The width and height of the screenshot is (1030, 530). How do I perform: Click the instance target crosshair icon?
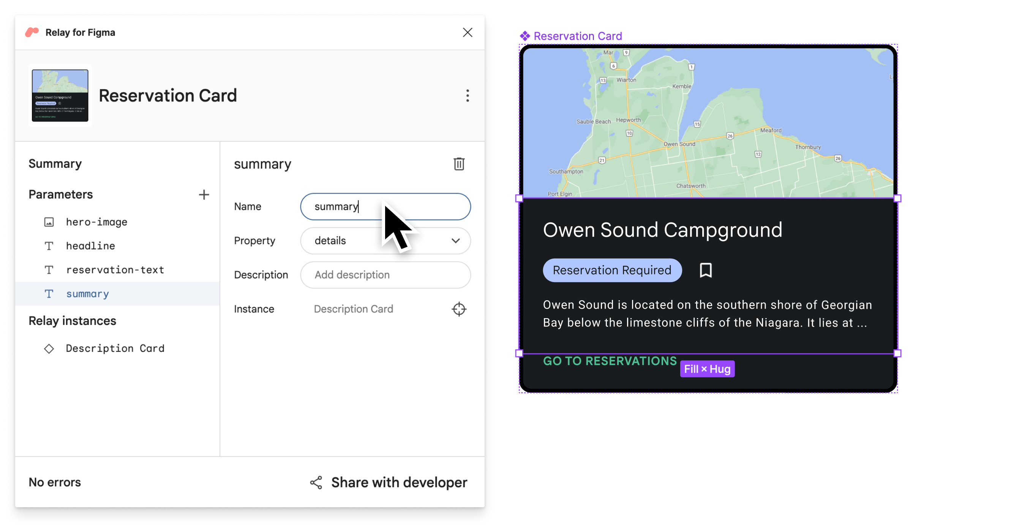[460, 309]
